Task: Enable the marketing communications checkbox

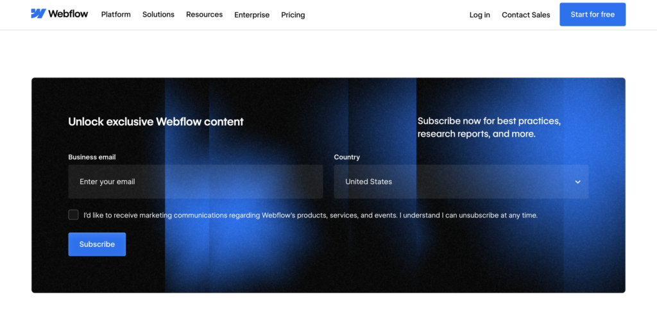Action: tap(74, 215)
